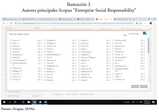Click View less link in sidebar
This screenshot has width=159, height=112.
(x=9, y=28)
